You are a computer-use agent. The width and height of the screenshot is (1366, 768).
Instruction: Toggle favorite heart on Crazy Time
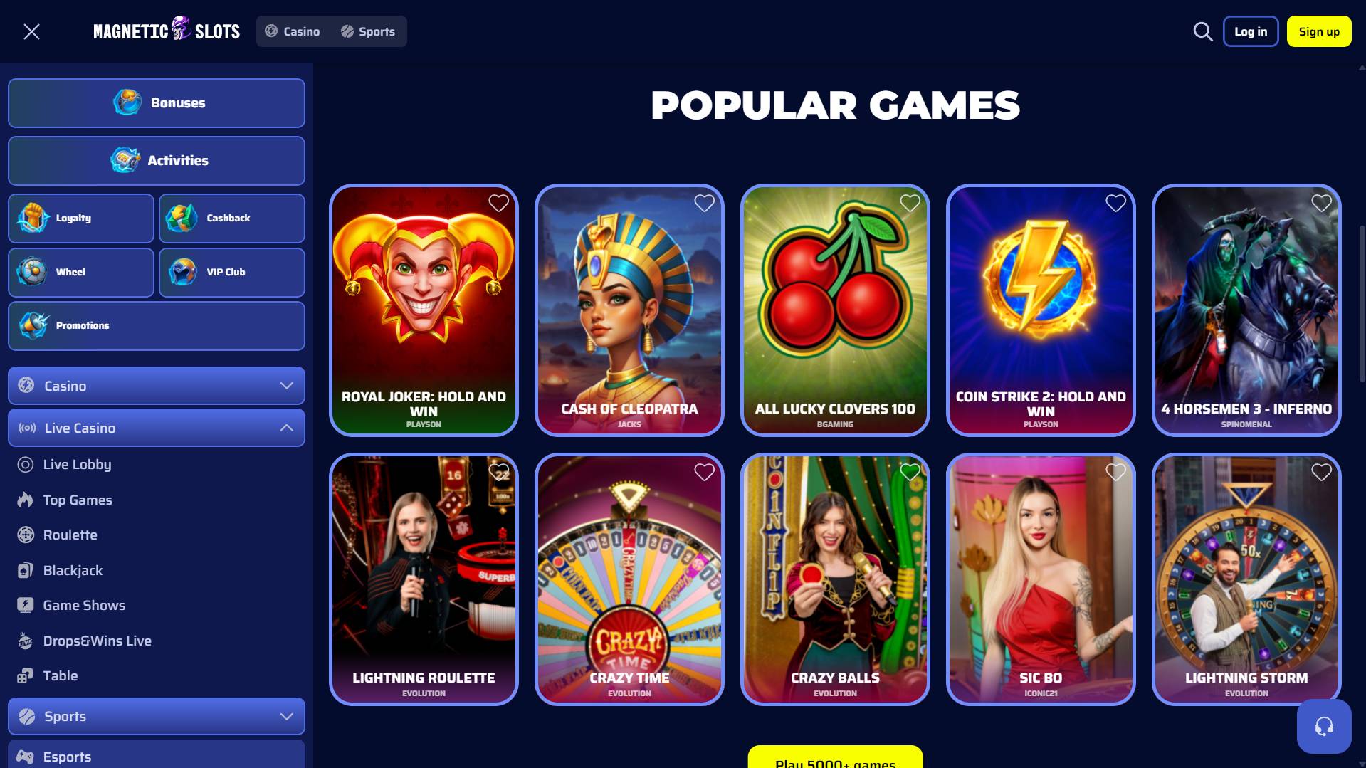coord(704,472)
